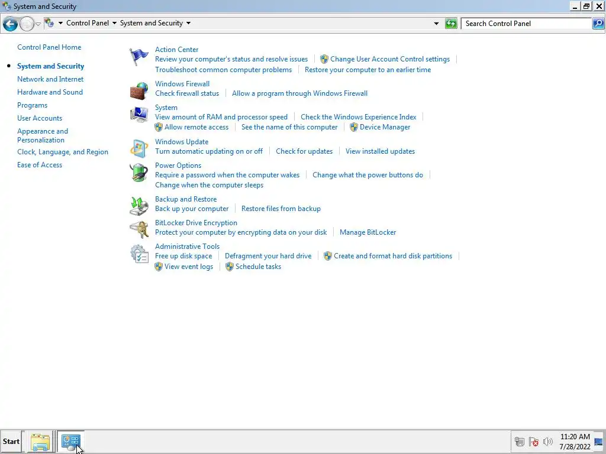Expand the Control Panel breadcrumb dropdown arrow
The height and width of the screenshot is (454, 606).
[114, 23]
